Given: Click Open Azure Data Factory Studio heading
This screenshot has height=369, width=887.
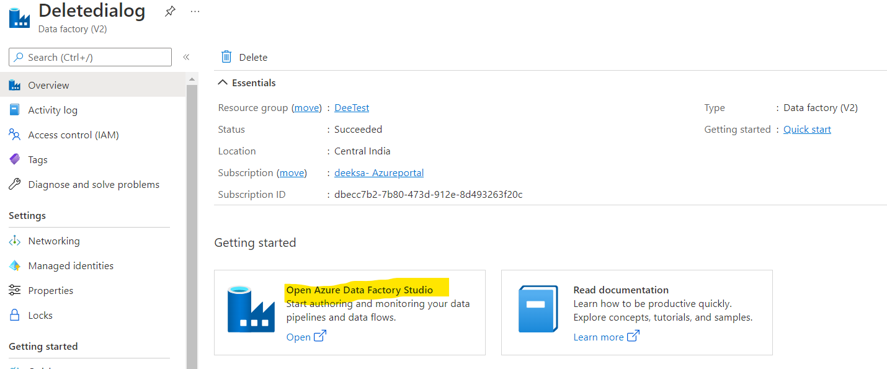Looking at the screenshot, I should [360, 290].
